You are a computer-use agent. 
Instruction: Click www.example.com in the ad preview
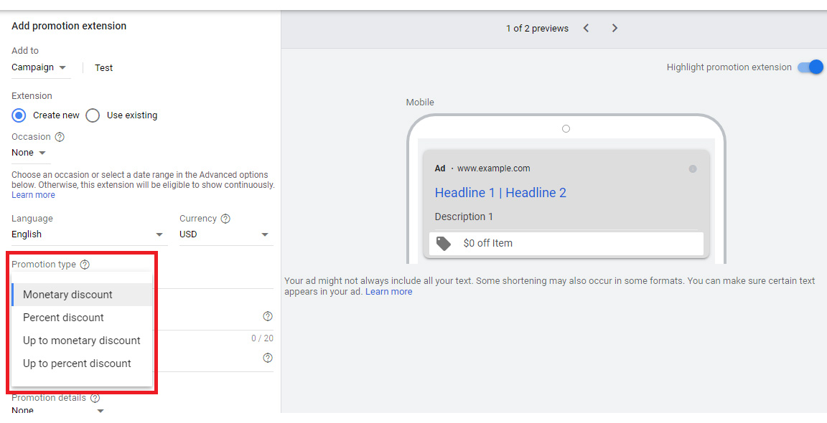pyautogui.click(x=494, y=168)
